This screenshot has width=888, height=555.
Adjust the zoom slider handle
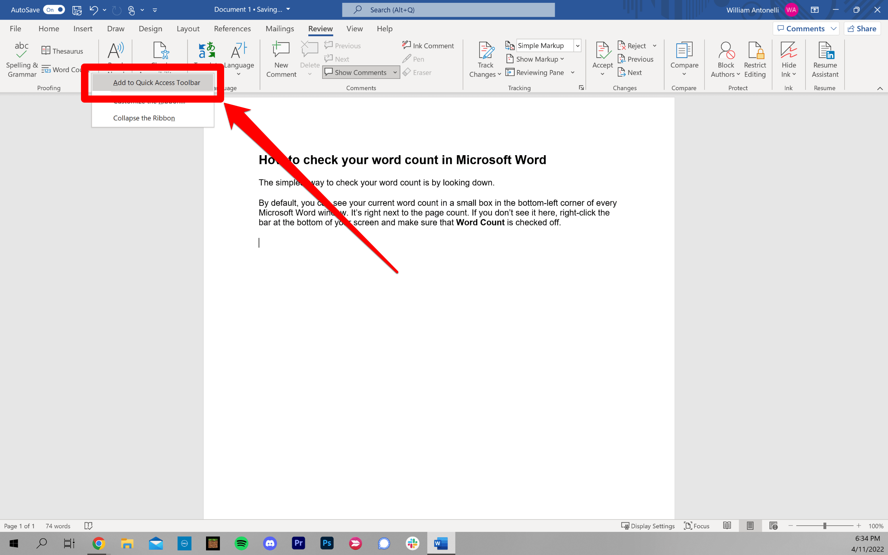click(824, 526)
